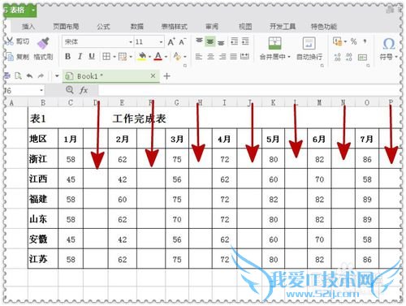This screenshot has height=306, width=406.
Task: Open the 页面布局 (Page Layout) tab
Action: (66, 27)
